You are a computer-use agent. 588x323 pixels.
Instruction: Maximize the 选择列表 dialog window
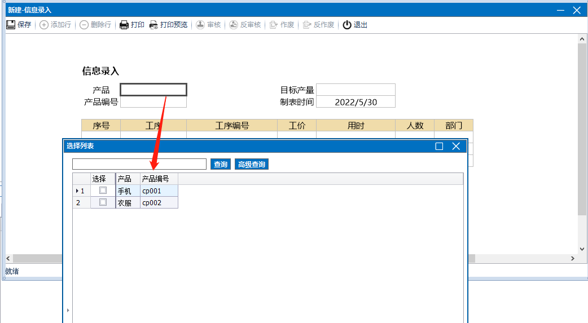pos(439,146)
